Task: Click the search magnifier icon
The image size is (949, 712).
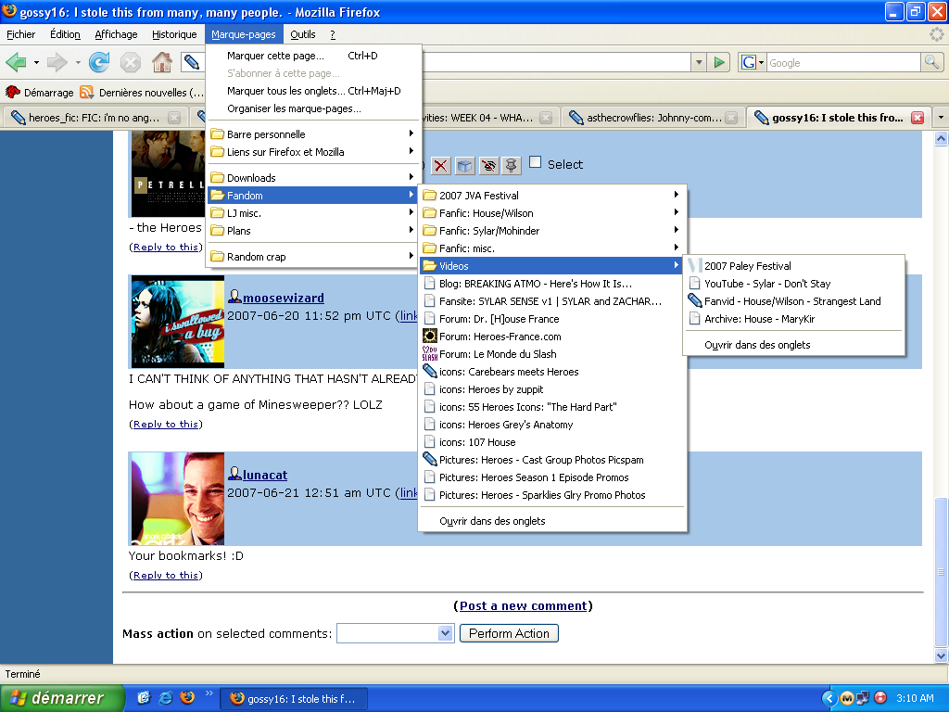Action: coord(931,62)
